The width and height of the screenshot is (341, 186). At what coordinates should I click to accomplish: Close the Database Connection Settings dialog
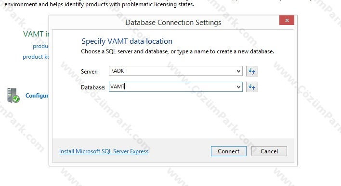coord(287,20)
